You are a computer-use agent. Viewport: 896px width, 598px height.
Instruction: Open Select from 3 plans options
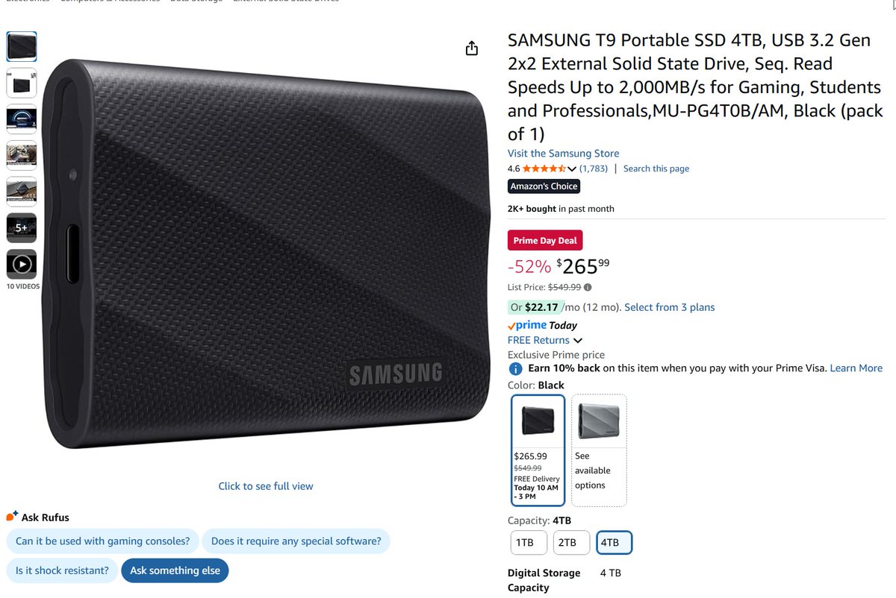(669, 307)
